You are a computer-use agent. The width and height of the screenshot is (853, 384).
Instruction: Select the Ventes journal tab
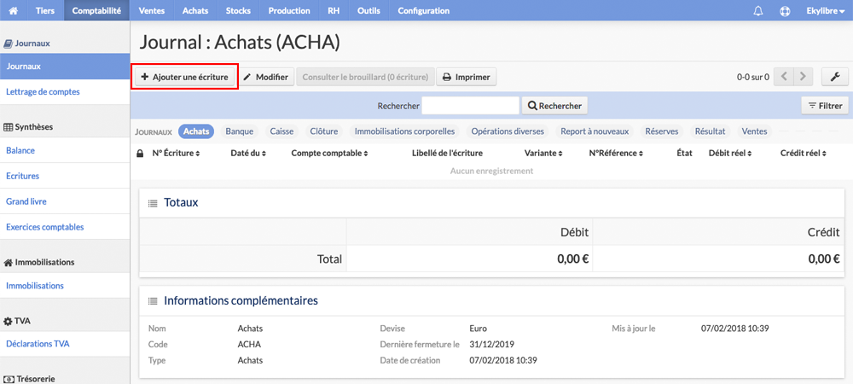tap(755, 131)
